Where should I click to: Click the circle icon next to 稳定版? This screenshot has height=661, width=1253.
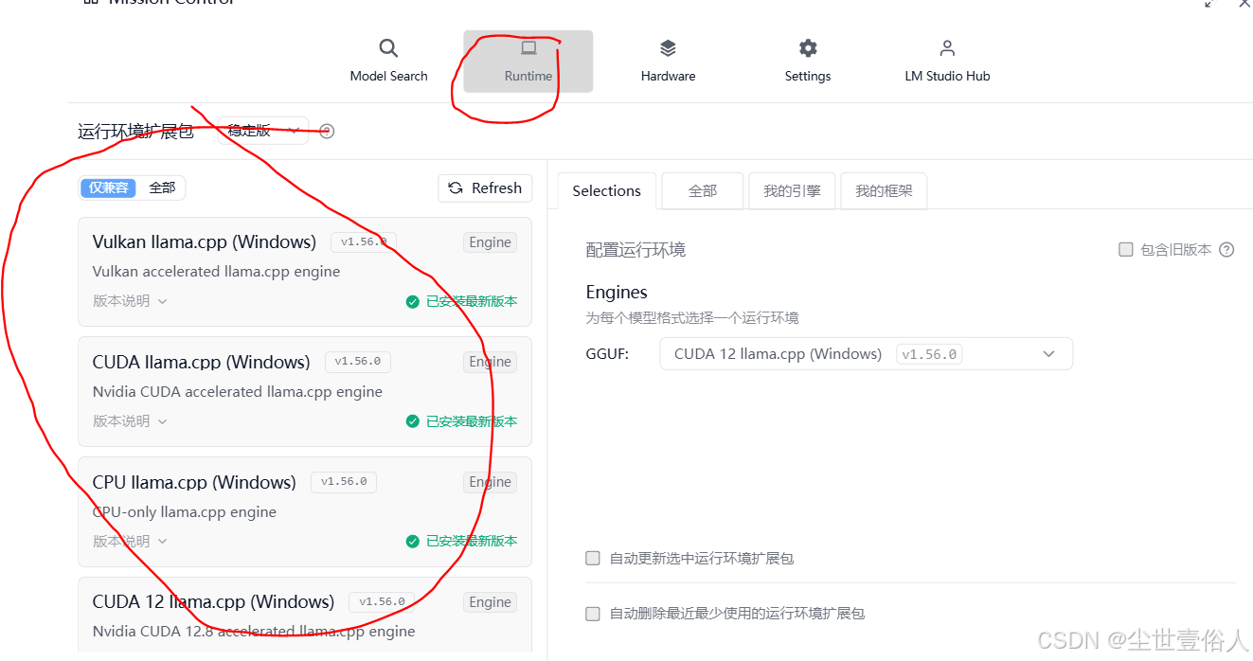pos(327,132)
